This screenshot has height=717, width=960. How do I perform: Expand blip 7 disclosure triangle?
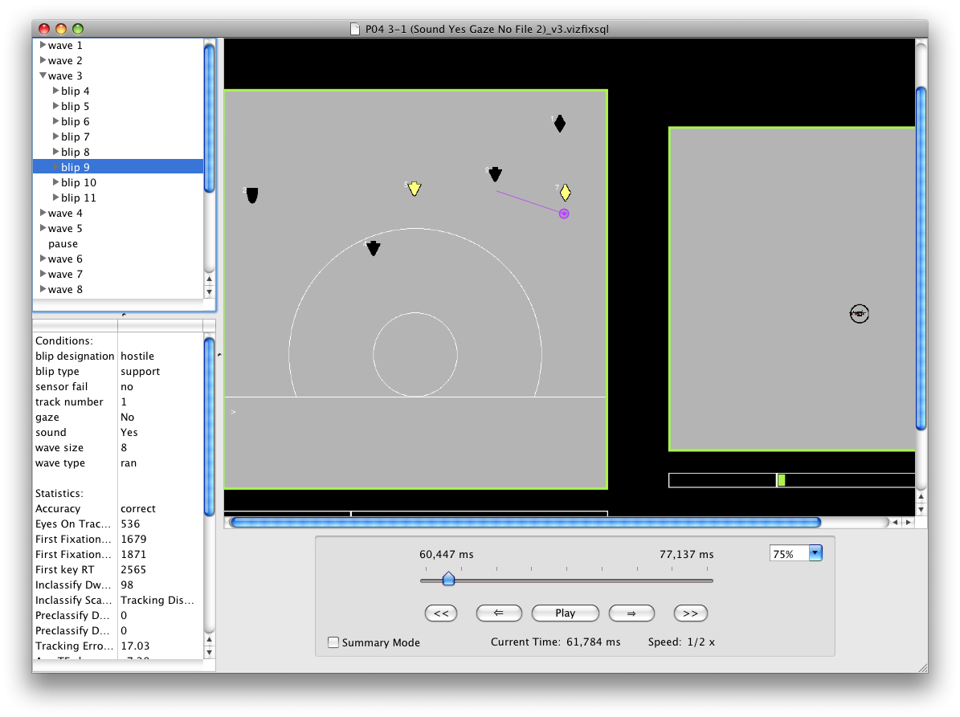click(x=55, y=136)
